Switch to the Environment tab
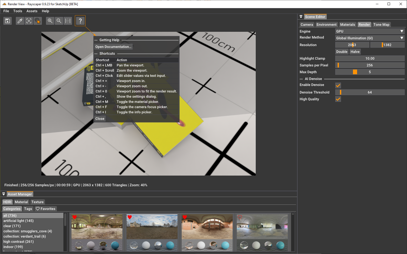Screen dimensions: 407x254 [326, 24]
